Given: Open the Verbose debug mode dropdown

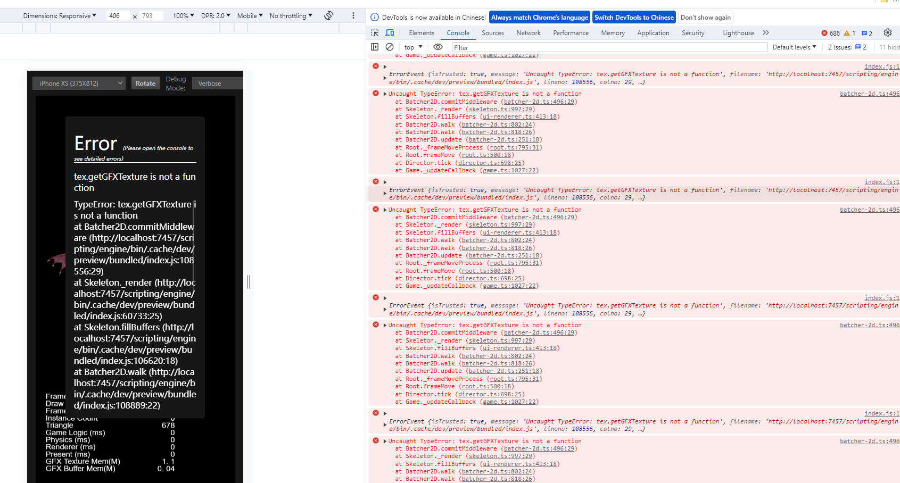Looking at the screenshot, I should [217, 84].
